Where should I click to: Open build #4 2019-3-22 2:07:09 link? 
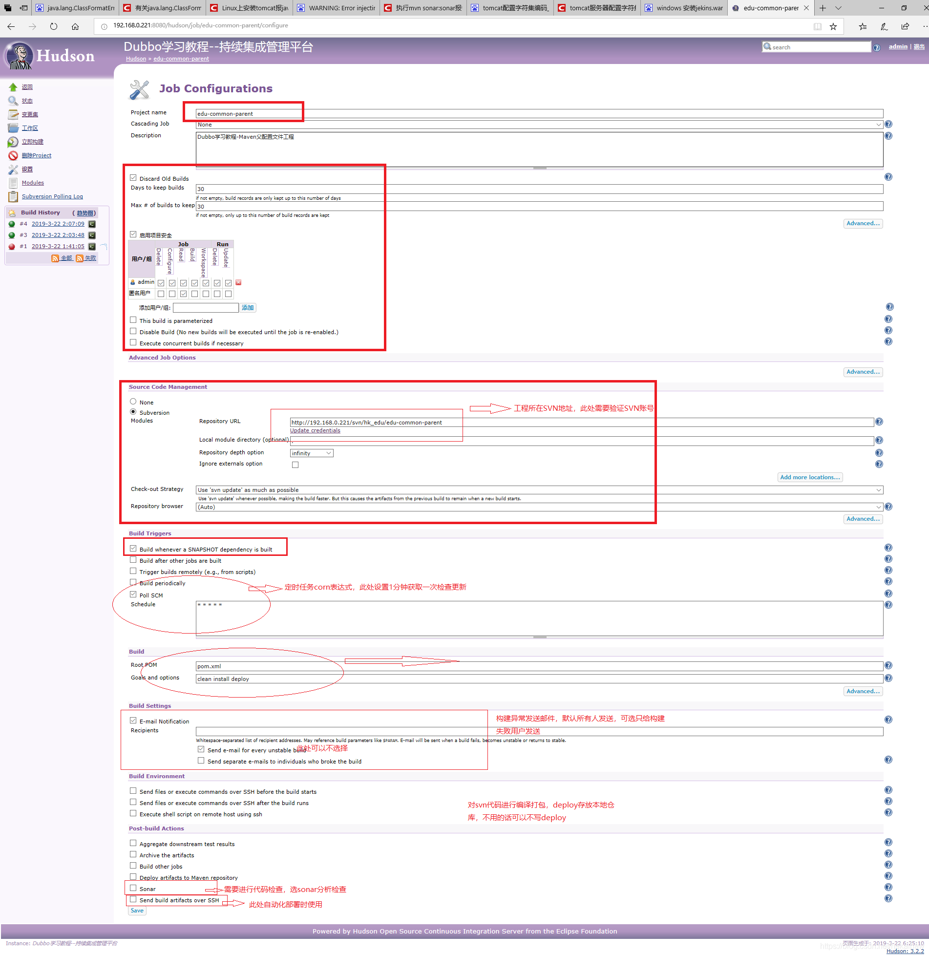click(58, 224)
